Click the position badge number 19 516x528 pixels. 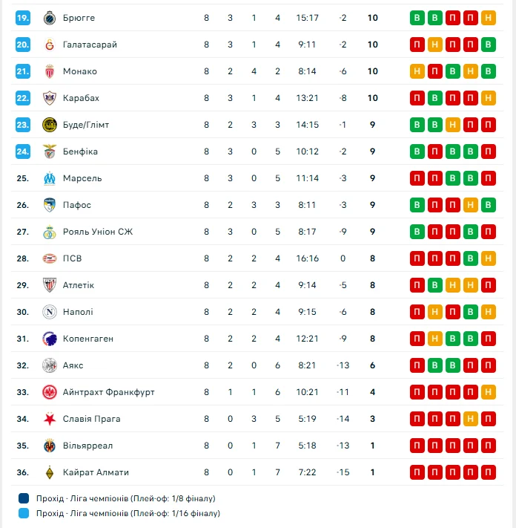click(x=23, y=18)
